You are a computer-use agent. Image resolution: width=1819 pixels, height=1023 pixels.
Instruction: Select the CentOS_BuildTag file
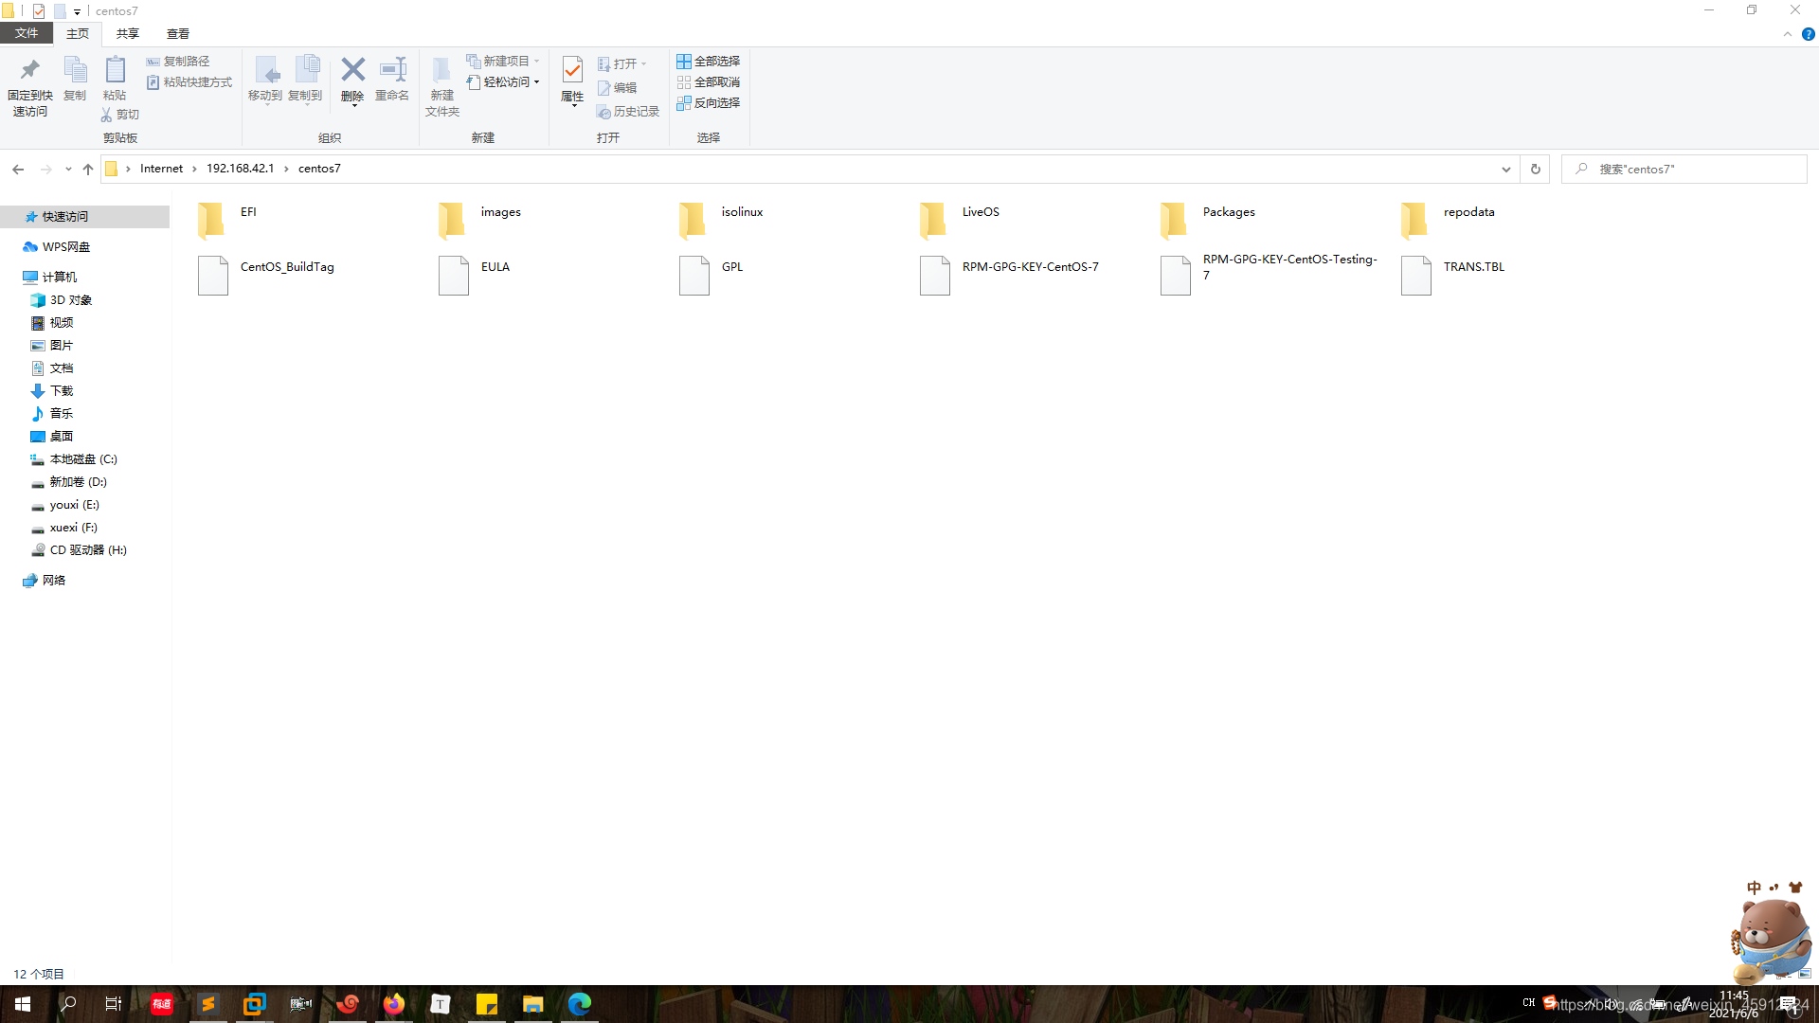click(266, 275)
